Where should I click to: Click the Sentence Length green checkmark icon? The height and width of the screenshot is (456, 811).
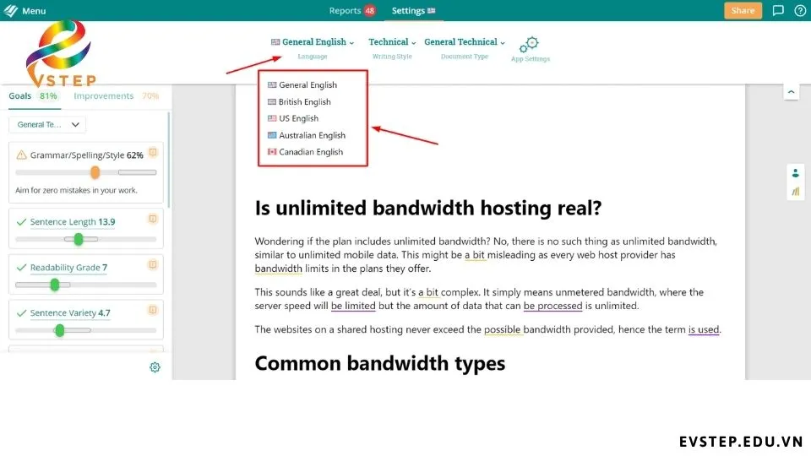21,222
